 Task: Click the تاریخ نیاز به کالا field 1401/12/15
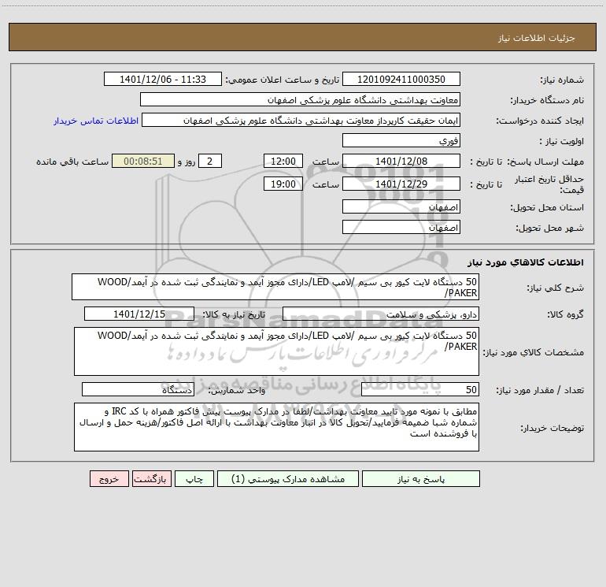[x=139, y=314]
